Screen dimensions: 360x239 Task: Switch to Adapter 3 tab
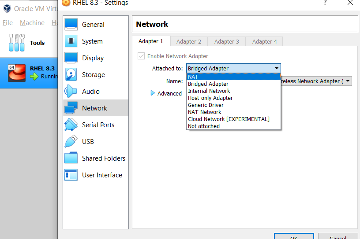(x=227, y=41)
